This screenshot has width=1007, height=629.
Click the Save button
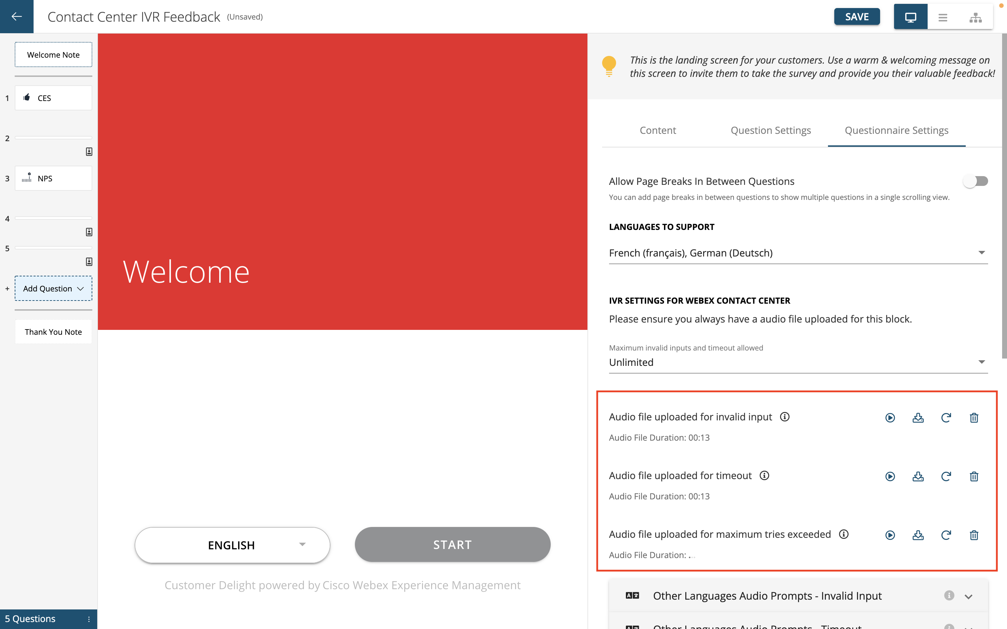point(856,16)
